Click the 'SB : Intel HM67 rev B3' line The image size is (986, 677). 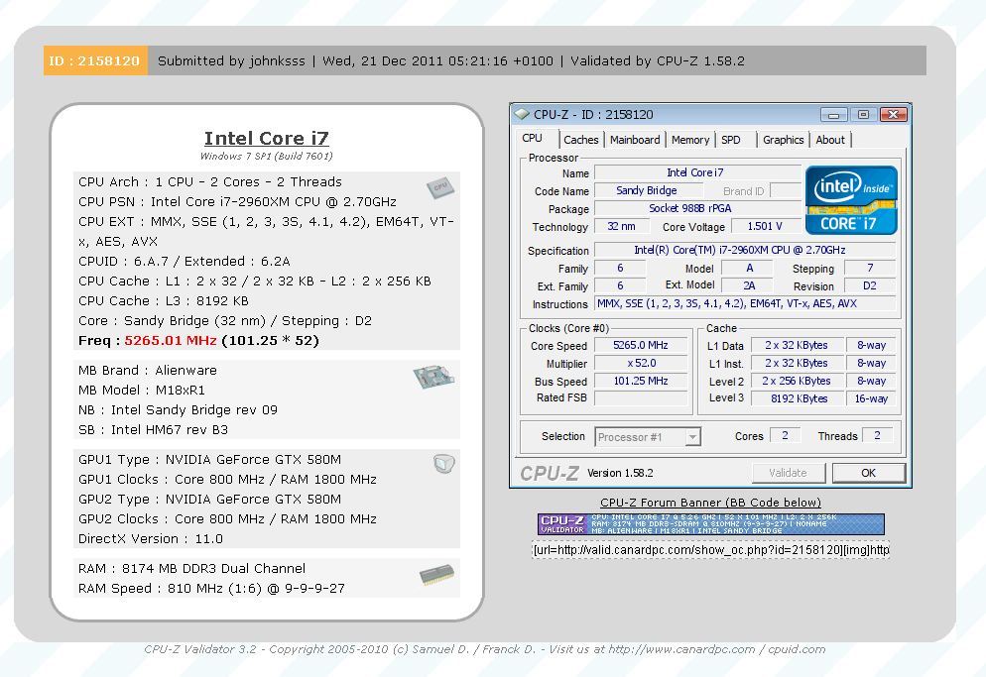[x=154, y=430]
